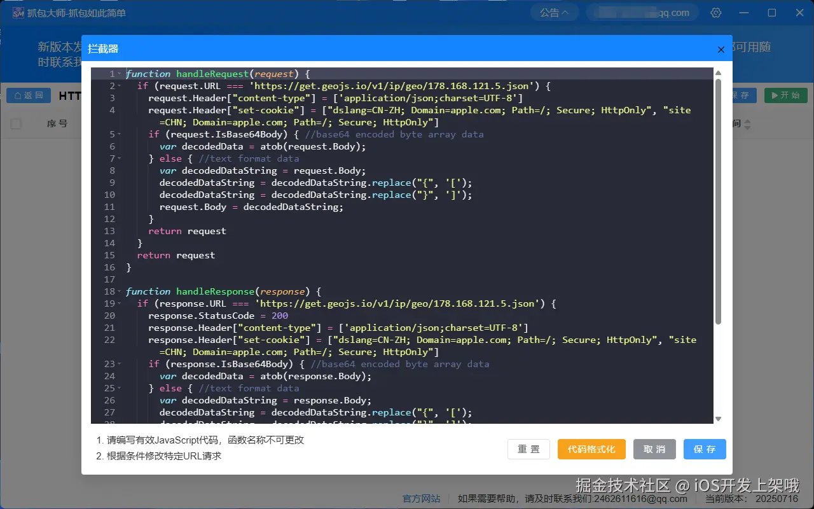Click the green 开始 button in main window
814x509 pixels.
coord(786,95)
